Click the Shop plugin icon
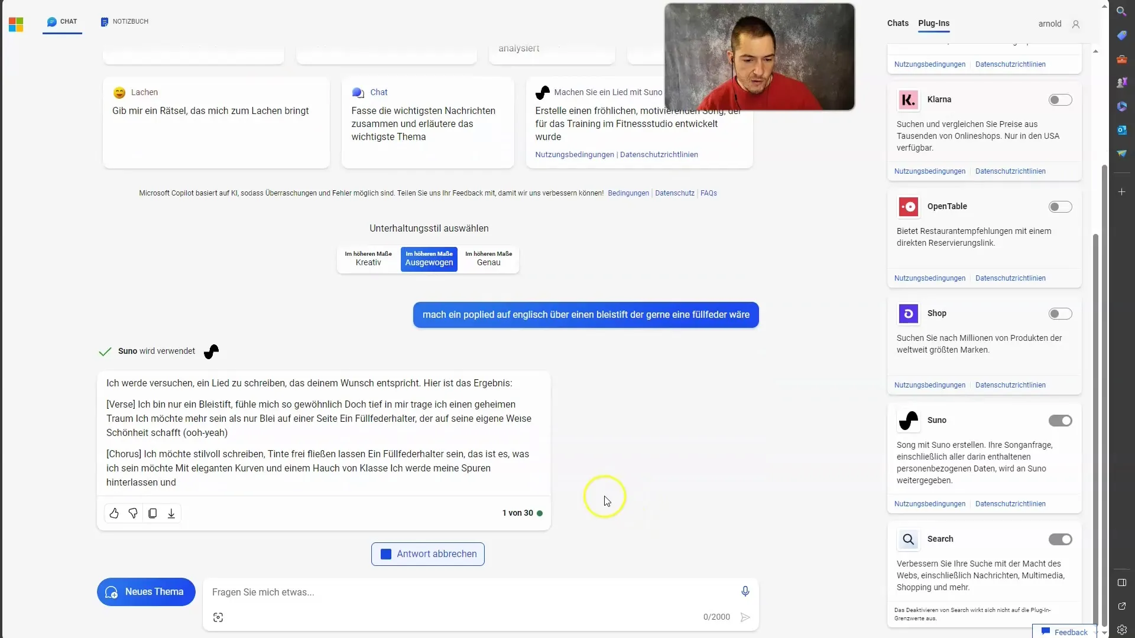Screen dimensions: 1135x638 click(909, 313)
